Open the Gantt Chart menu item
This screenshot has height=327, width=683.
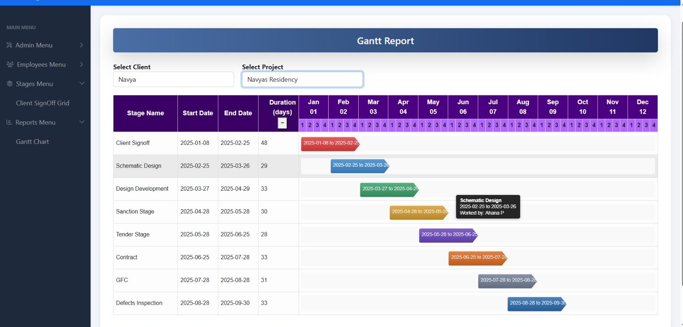pos(32,141)
